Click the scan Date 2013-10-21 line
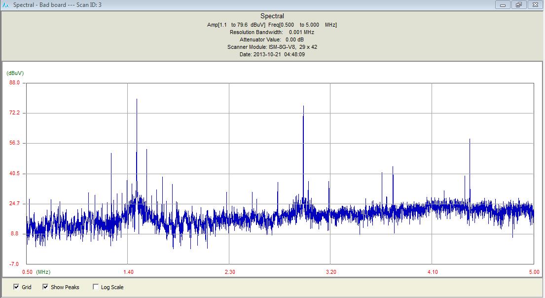545x298 pixels. (x=272, y=54)
